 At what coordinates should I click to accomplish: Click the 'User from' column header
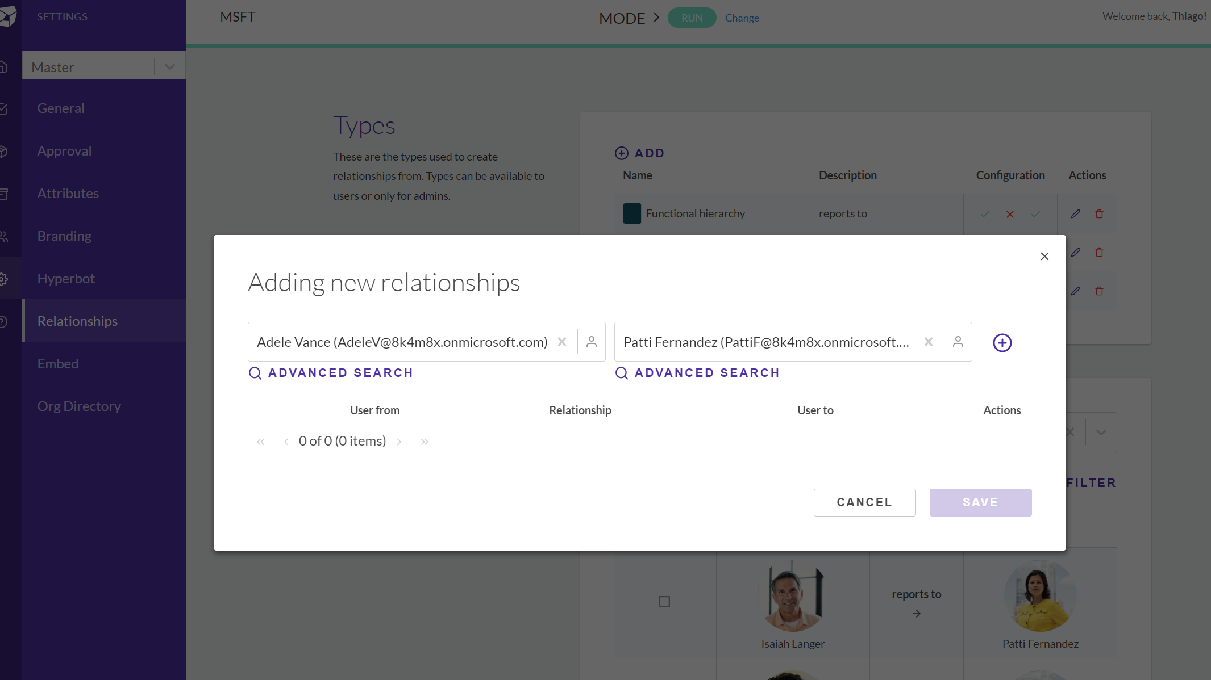pyautogui.click(x=374, y=410)
